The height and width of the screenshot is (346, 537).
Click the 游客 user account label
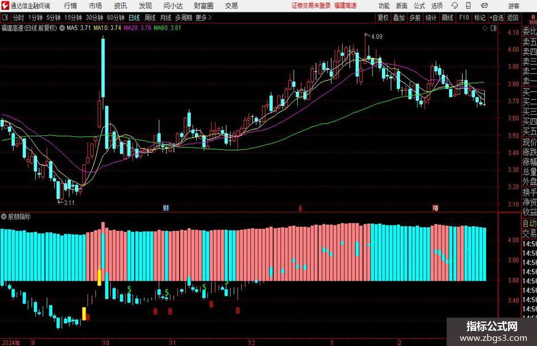[x=514, y=6]
